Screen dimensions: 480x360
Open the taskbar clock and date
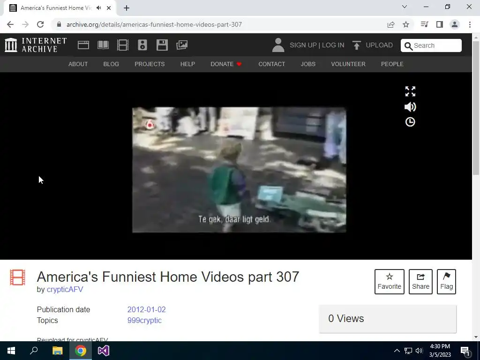point(440,351)
